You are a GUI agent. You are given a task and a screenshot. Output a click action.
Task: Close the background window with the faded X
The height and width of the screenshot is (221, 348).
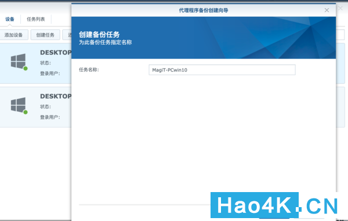click(x=340, y=8)
